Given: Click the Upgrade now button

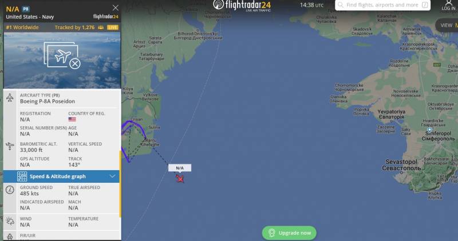Looking at the screenshot, I should pyautogui.click(x=289, y=233).
